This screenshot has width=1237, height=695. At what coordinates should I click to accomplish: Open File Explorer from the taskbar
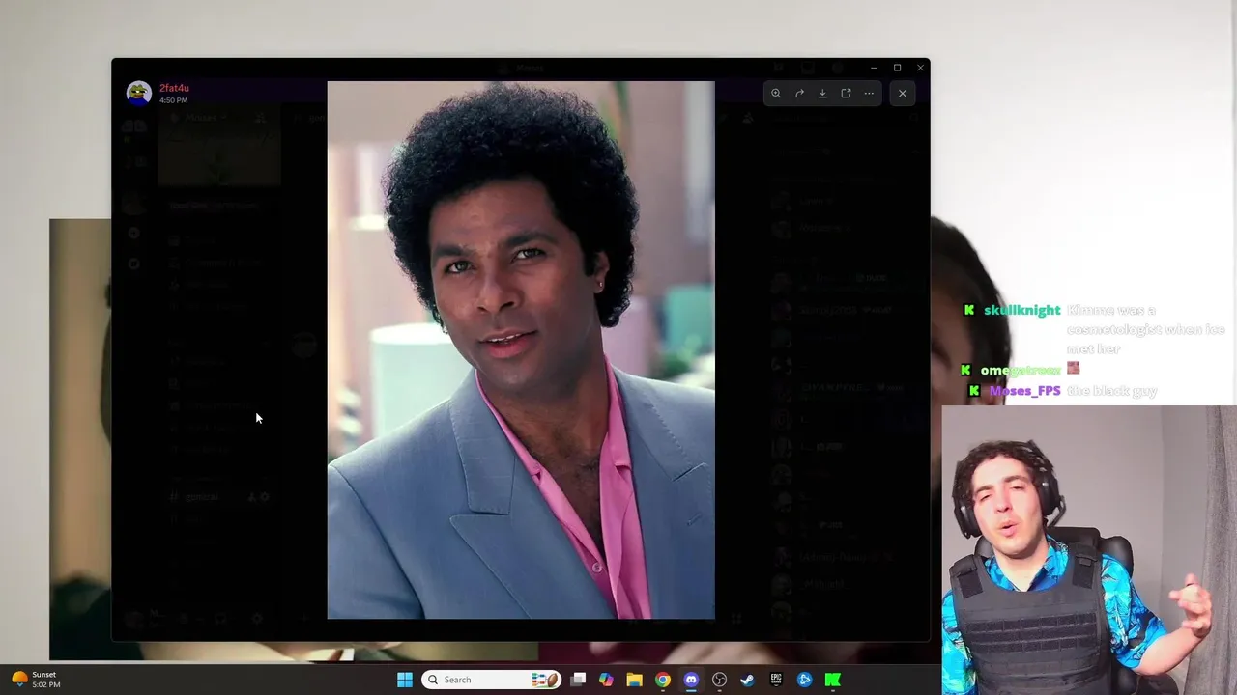pos(634,680)
